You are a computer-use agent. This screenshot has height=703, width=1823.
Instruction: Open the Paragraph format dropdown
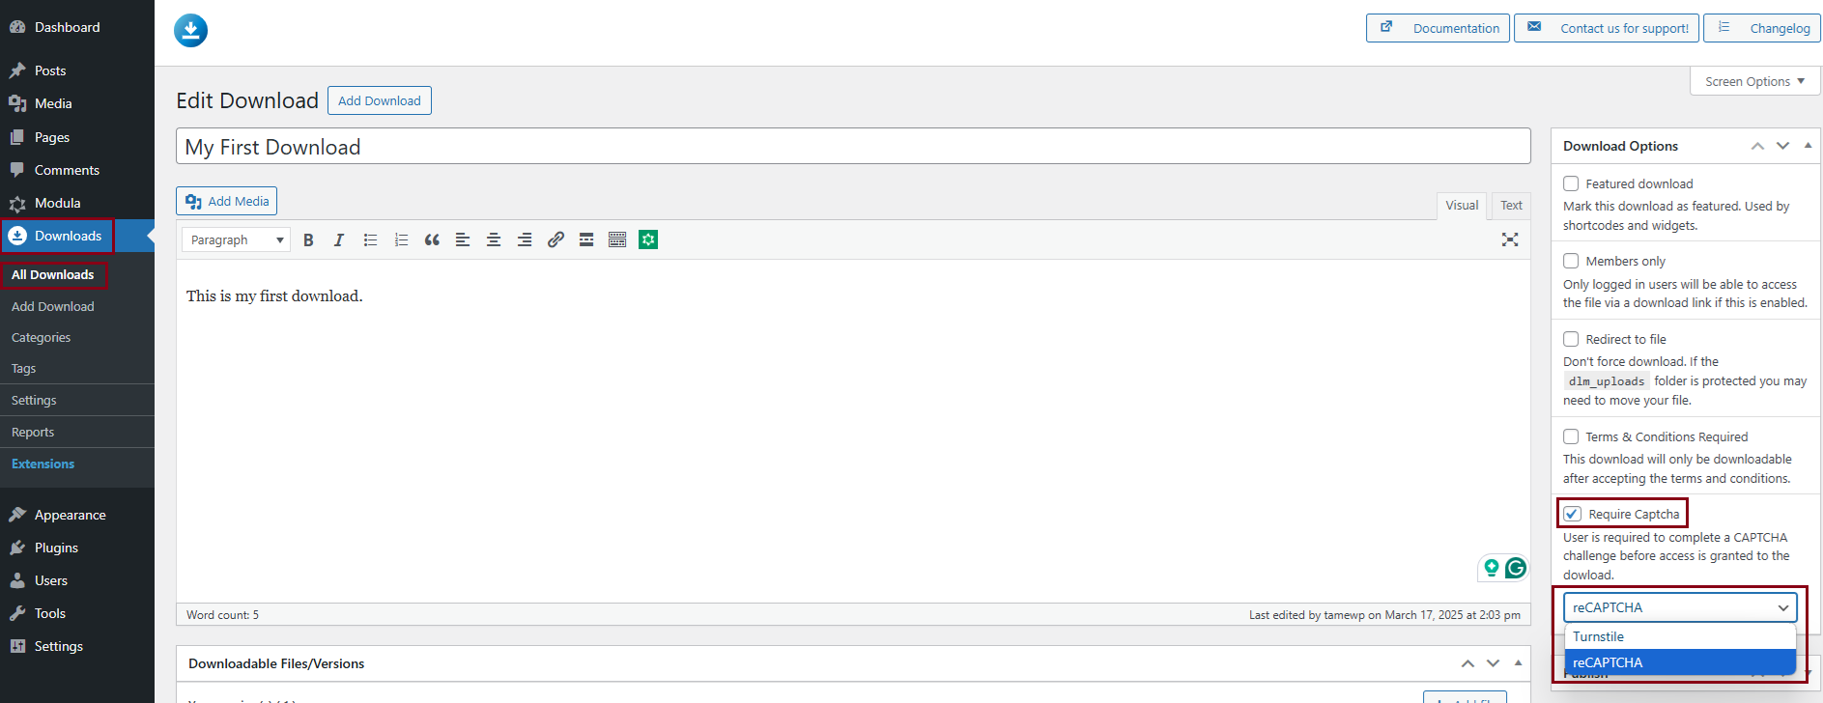point(237,239)
